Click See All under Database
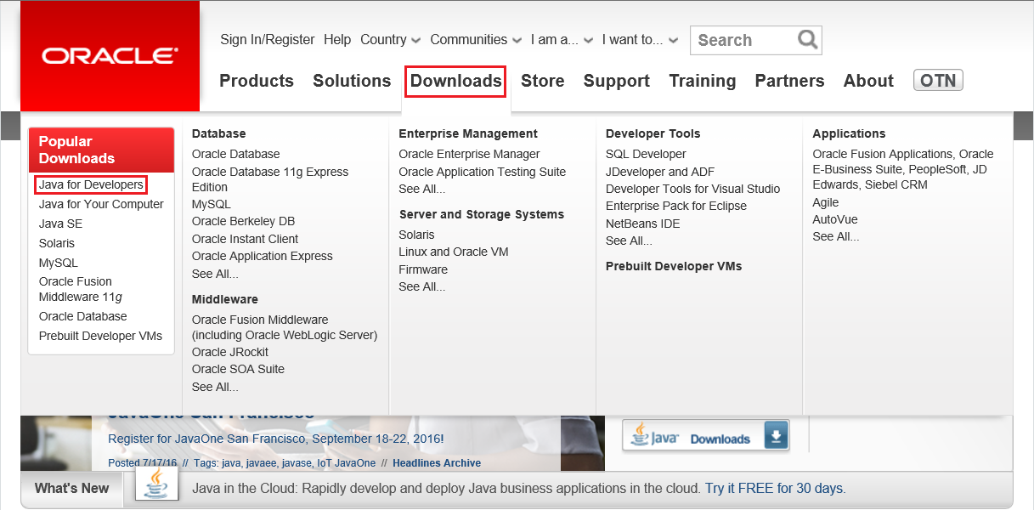 (215, 274)
